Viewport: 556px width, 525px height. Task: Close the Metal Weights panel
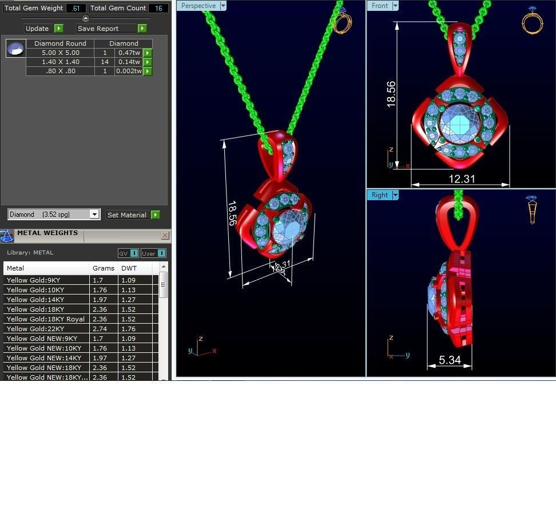click(x=165, y=236)
